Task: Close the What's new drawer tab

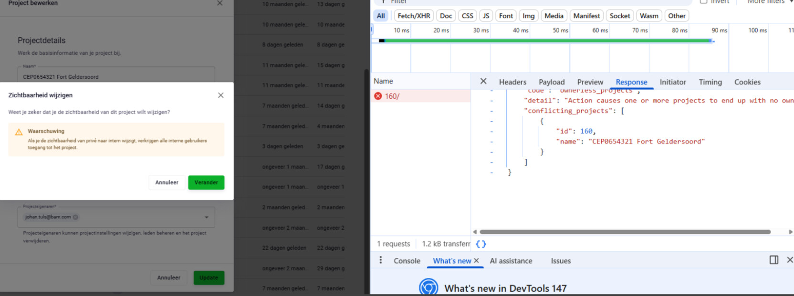Action: 476,261
